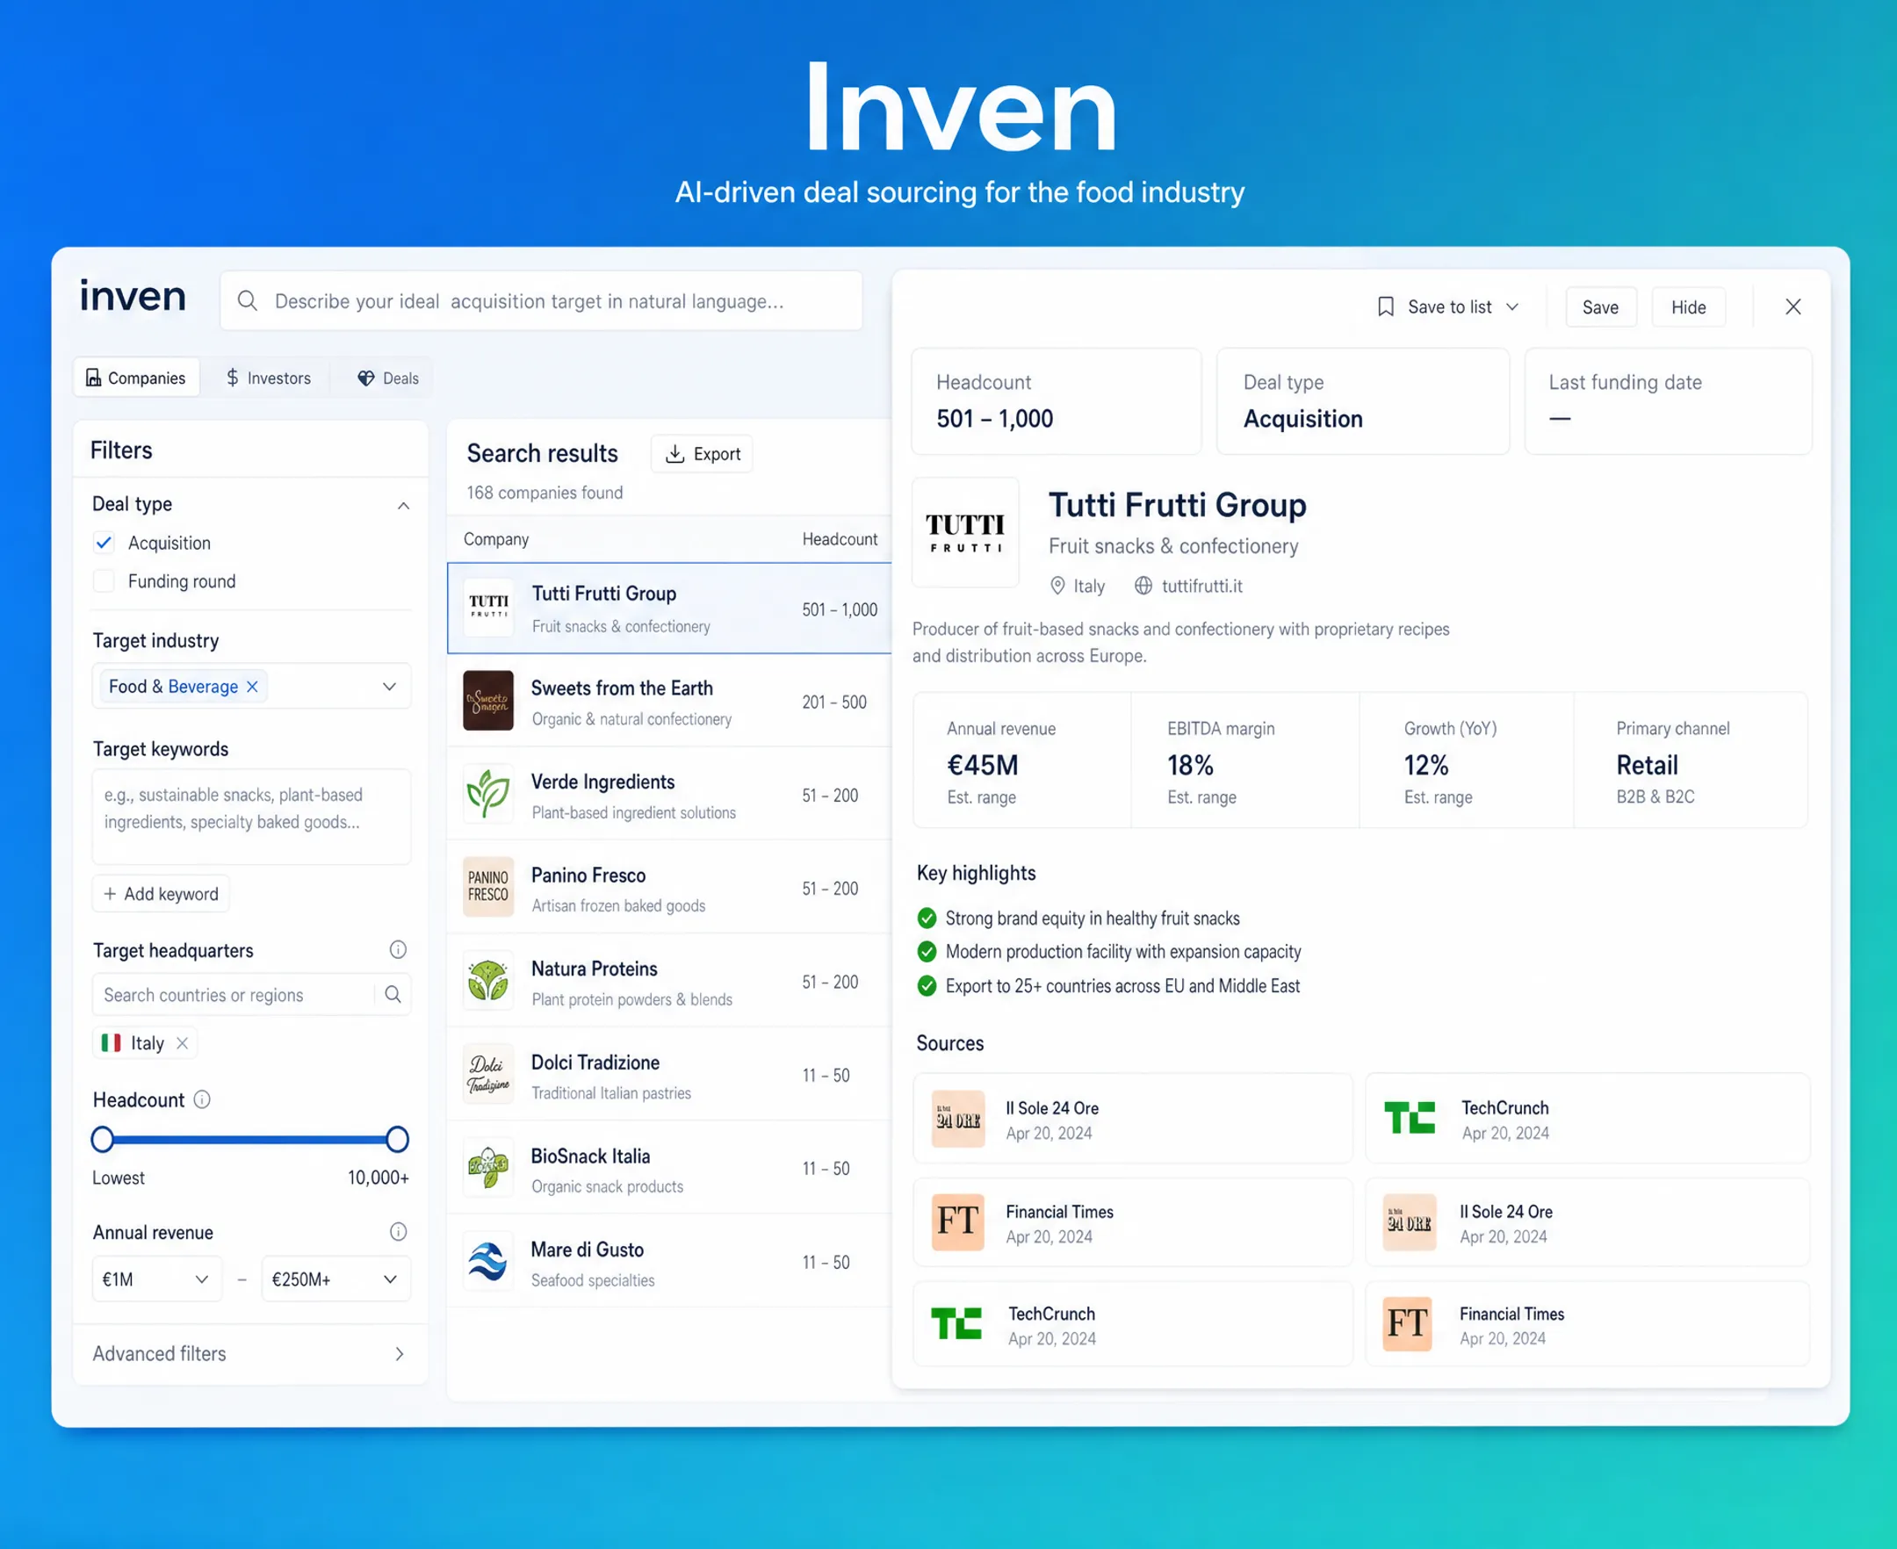Click the plus icon in Add keyword
This screenshot has height=1549, width=1897.
pos(110,893)
